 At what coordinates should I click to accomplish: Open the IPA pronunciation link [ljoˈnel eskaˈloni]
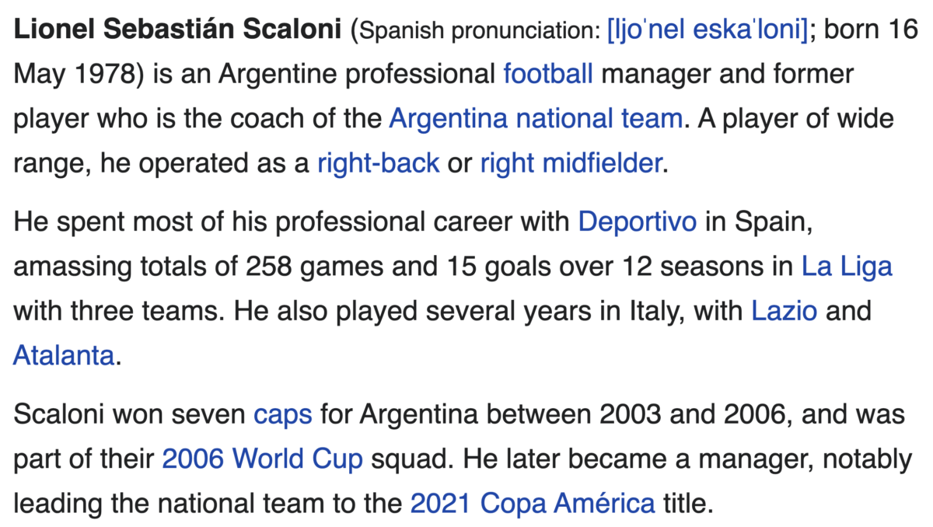pos(706,30)
